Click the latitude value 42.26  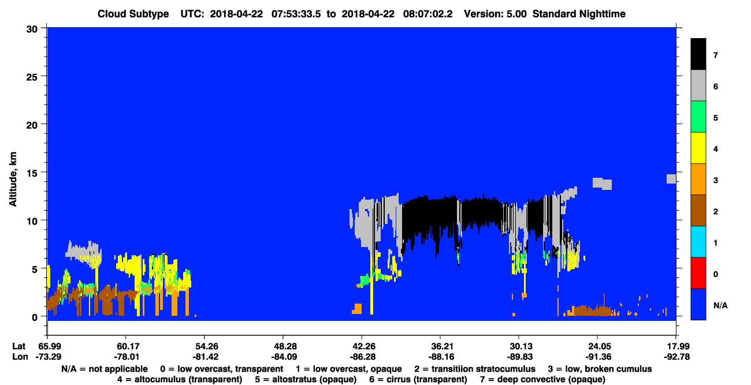tap(361, 346)
